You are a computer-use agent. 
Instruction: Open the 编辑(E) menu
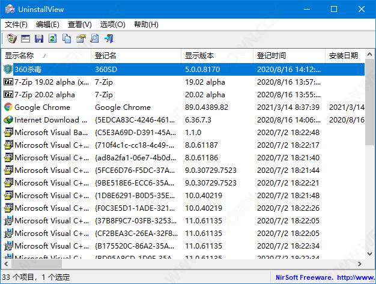47,25
